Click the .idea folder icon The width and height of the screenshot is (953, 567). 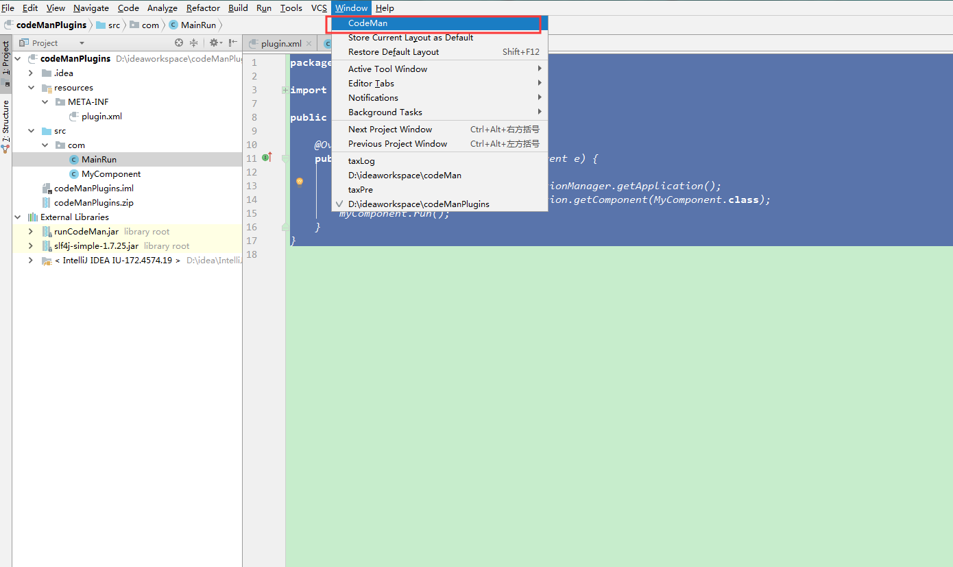[x=47, y=73]
